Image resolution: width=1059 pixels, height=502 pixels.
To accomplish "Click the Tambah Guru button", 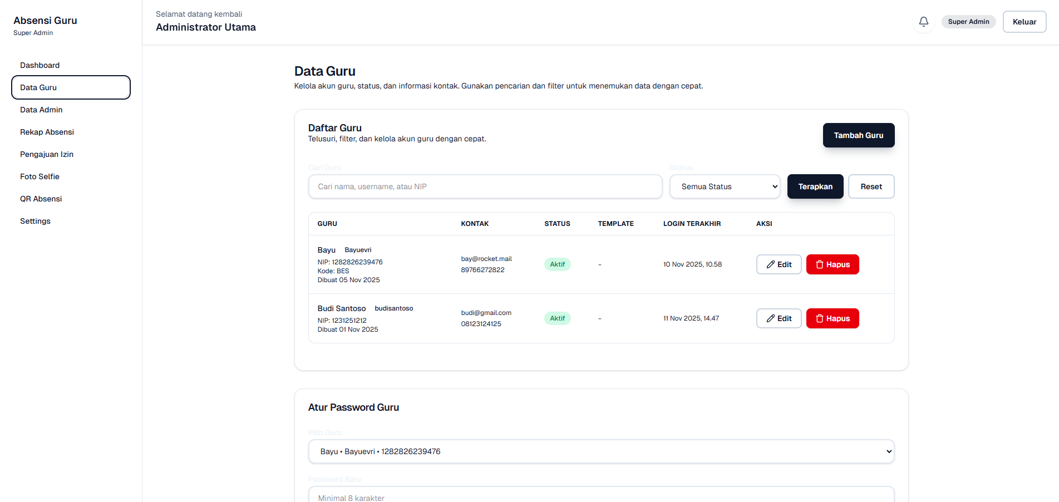I will click(858, 135).
